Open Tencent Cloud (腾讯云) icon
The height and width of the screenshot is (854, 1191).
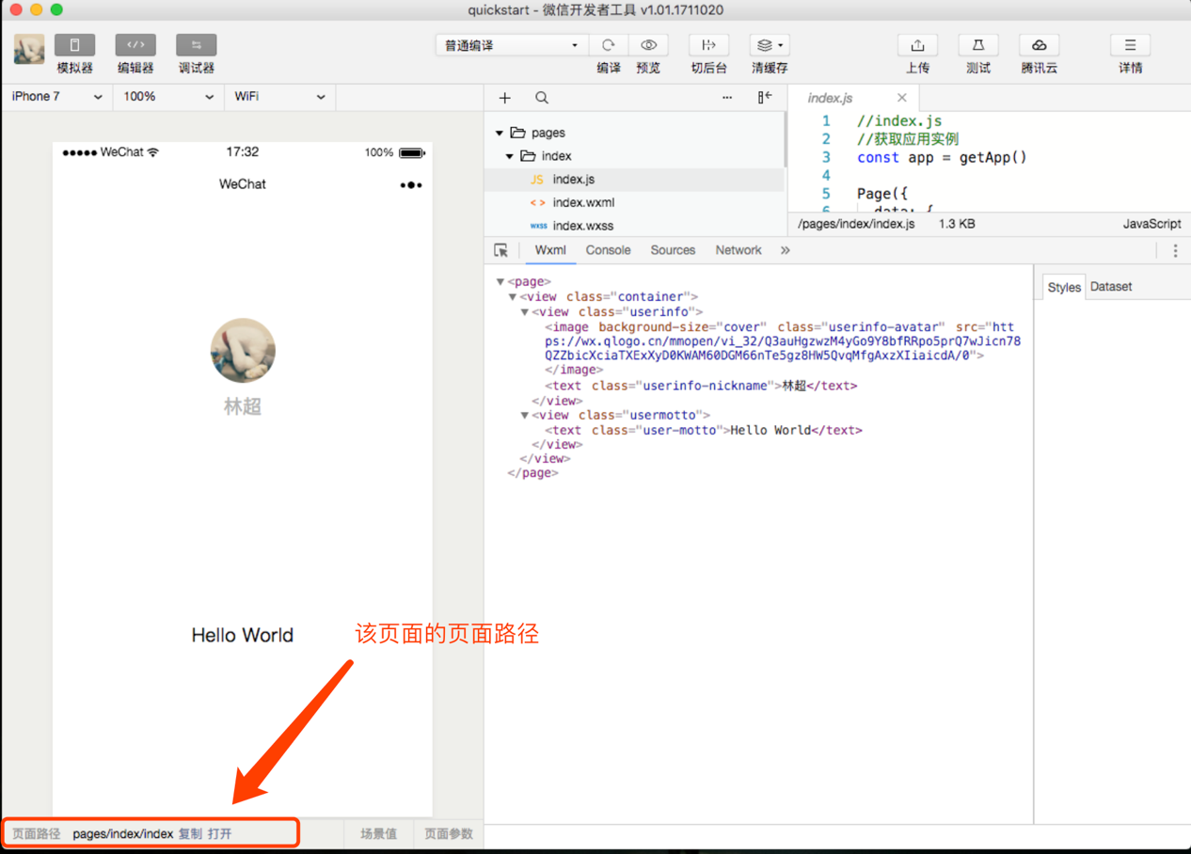coord(1039,45)
